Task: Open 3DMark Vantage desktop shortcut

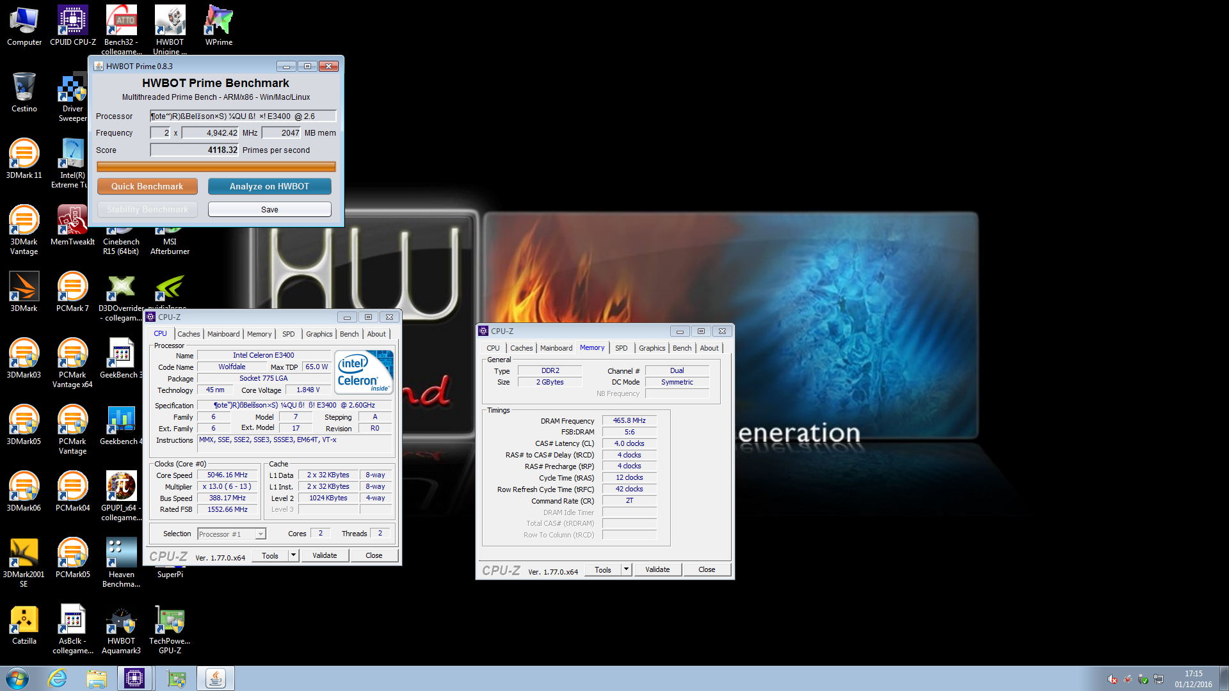Action: coord(24,229)
